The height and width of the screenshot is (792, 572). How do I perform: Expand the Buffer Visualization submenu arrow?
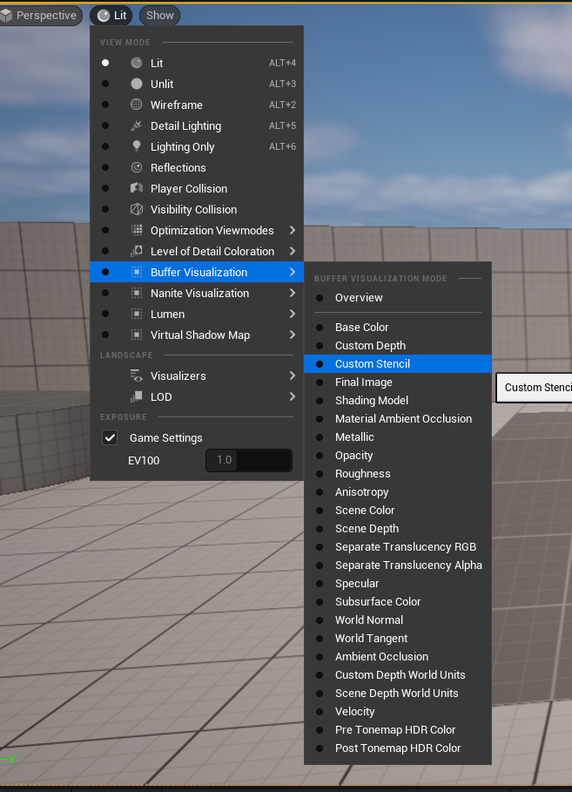tap(293, 272)
